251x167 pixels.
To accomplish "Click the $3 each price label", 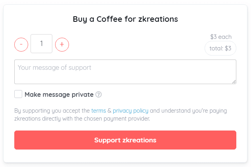I will click(x=221, y=37).
